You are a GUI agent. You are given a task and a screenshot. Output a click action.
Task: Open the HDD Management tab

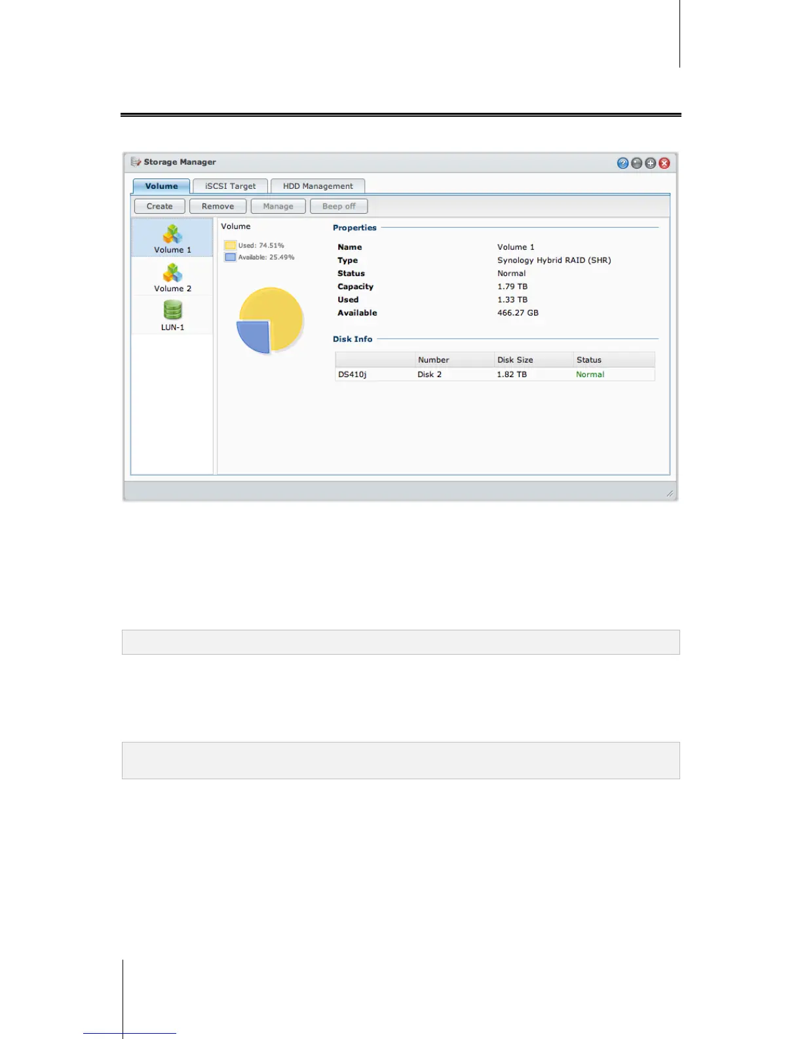[x=318, y=186]
